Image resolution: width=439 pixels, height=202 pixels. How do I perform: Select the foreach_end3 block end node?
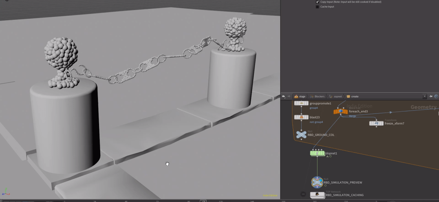pyautogui.click(x=340, y=111)
